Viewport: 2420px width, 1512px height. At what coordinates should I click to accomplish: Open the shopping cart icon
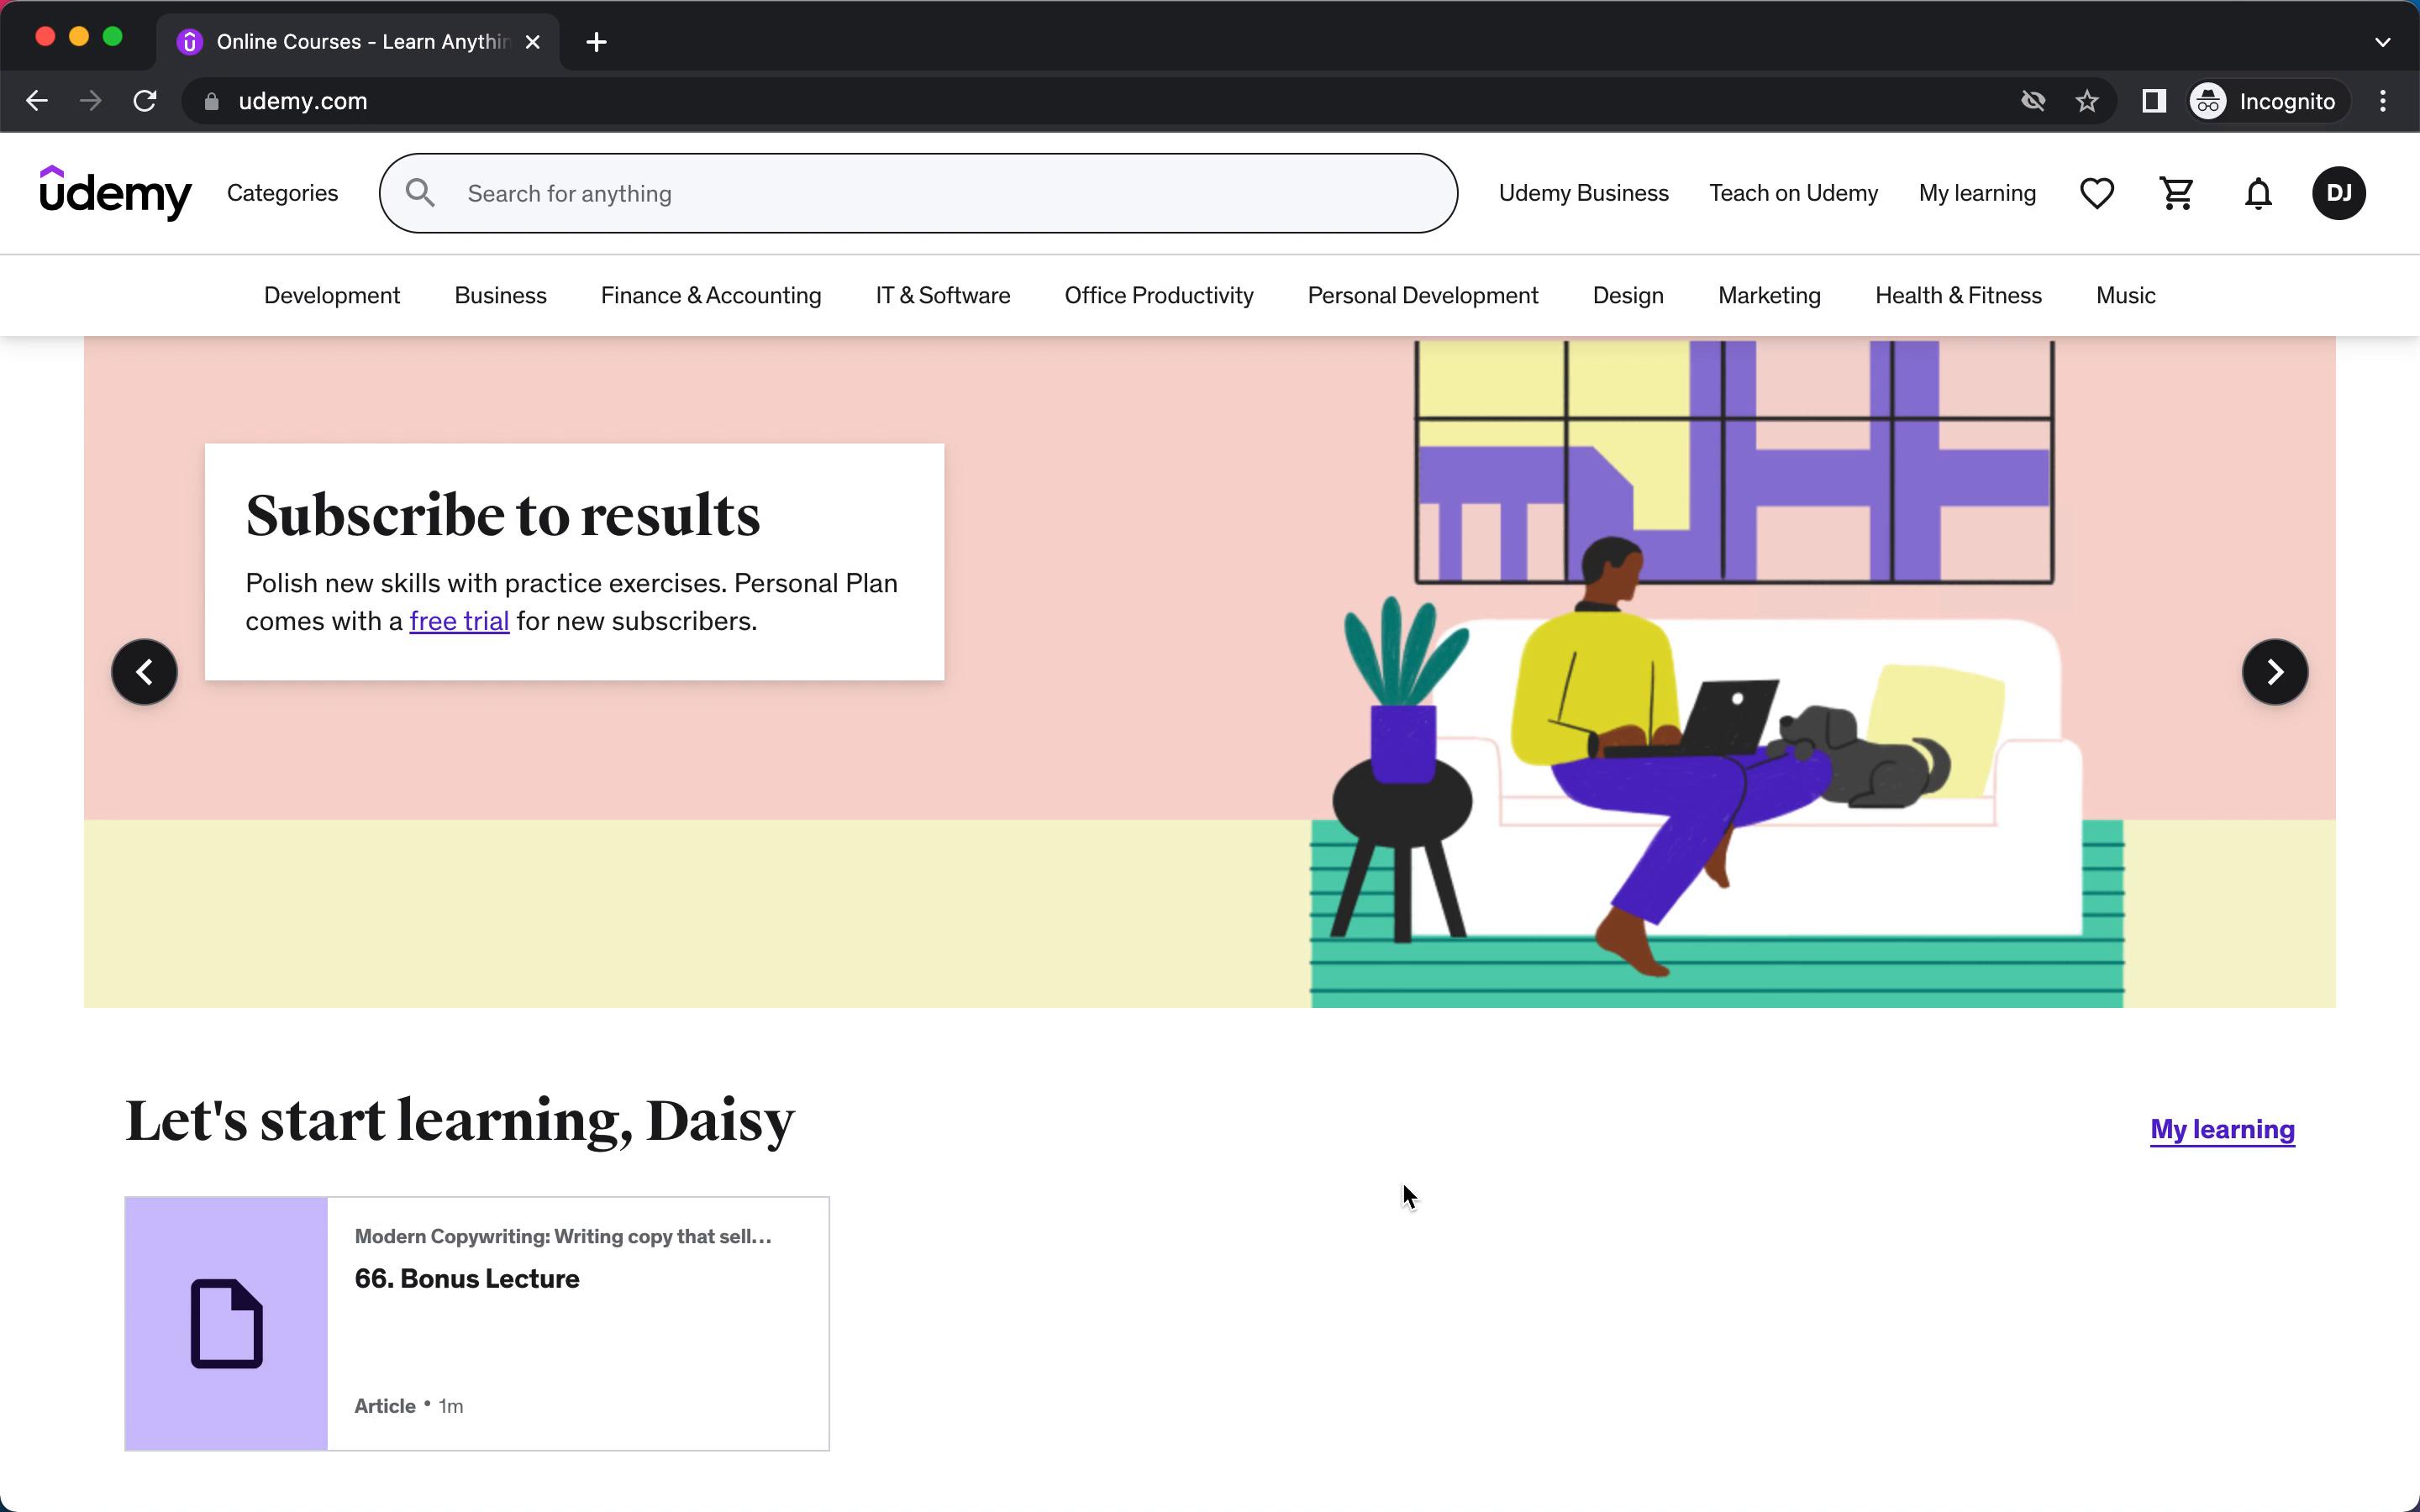coord(2176,193)
